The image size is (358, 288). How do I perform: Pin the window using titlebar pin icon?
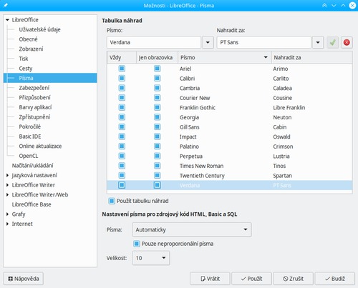point(5,5)
